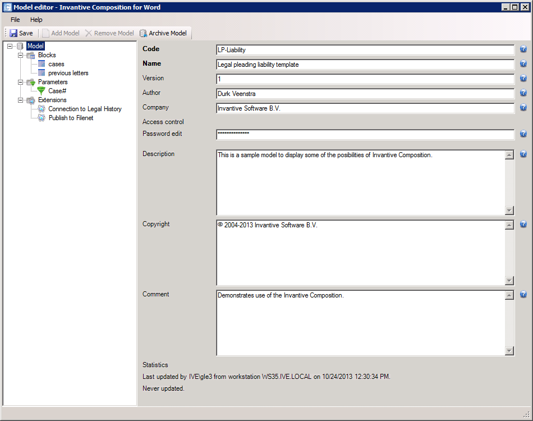Open help for the Name field
The width and height of the screenshot is (533, 421).
click(x=523, y=63)
